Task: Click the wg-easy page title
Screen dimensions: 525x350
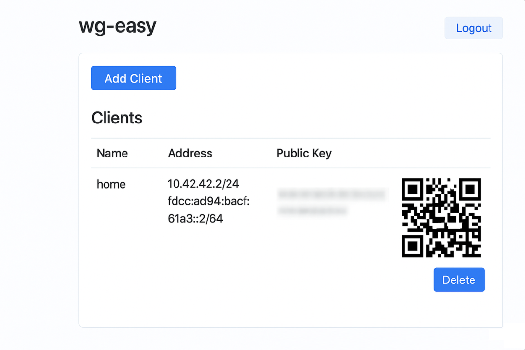Action: pos(117,27)
